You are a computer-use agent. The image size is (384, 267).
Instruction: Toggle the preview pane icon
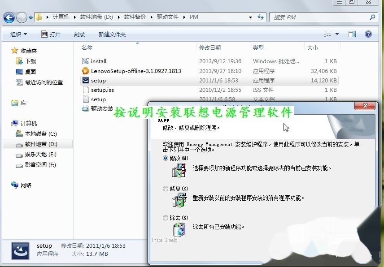[352, 34]
